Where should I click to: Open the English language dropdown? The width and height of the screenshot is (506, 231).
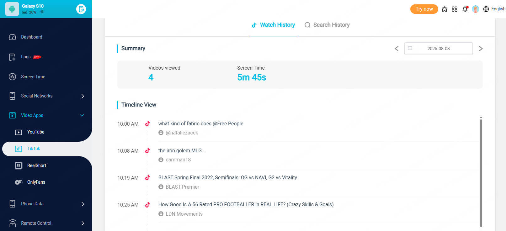pos(498,9)
